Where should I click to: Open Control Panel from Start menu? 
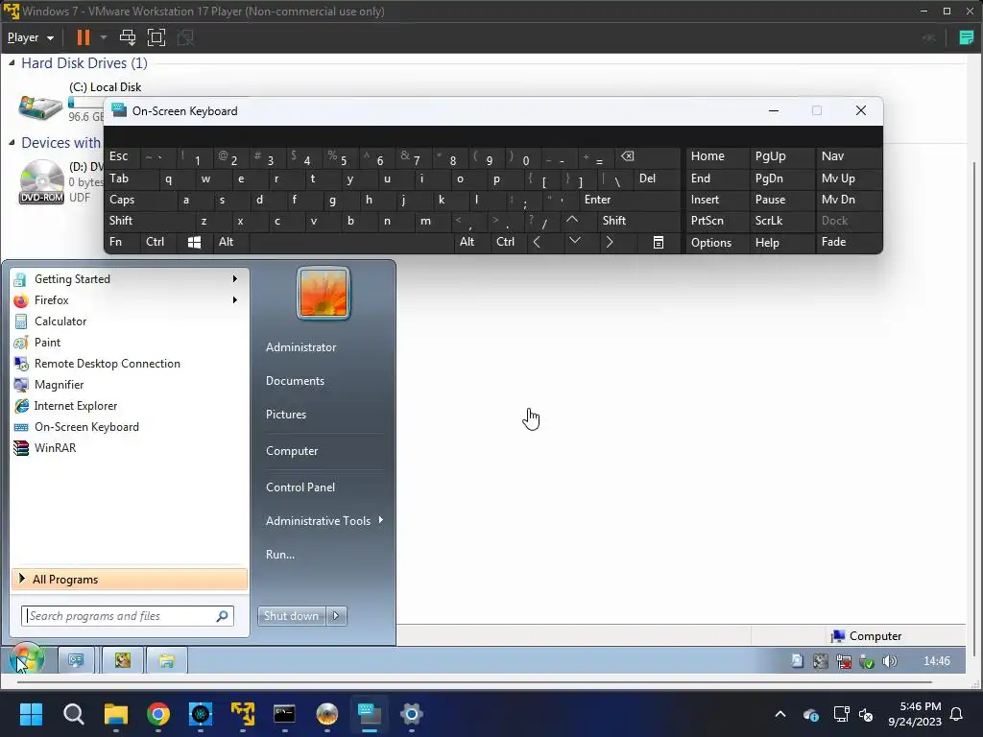[300, 487]
